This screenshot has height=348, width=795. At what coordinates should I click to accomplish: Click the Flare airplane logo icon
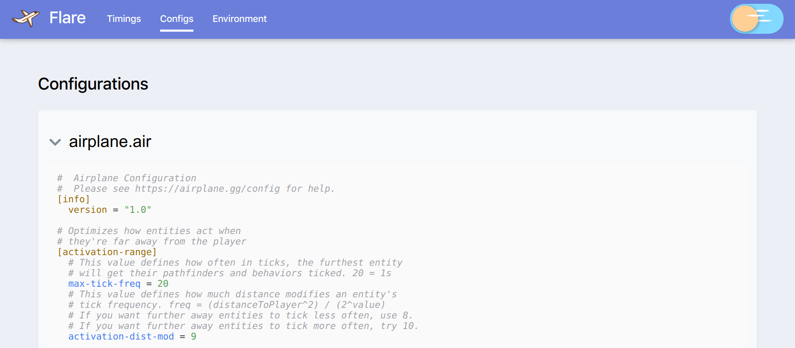click(26, 19)
